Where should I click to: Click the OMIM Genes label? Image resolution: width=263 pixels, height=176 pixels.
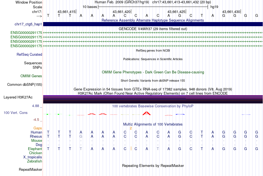(x=31, y=76)
